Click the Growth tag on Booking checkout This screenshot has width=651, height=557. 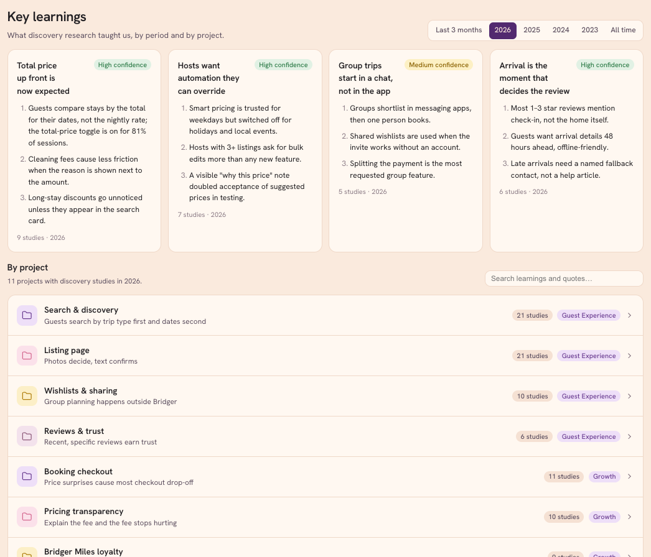604,477
